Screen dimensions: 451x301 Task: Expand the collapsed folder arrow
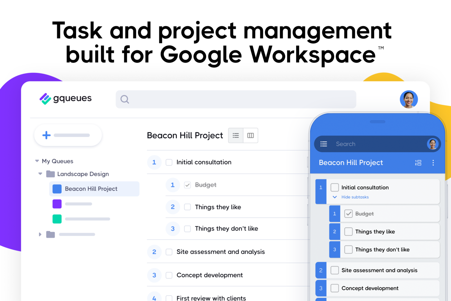[x=40, y=234]
